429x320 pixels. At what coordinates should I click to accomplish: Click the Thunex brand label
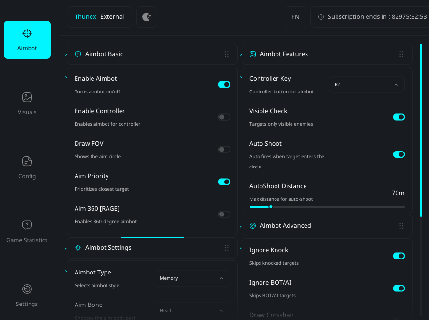click(x=85, y=16)
